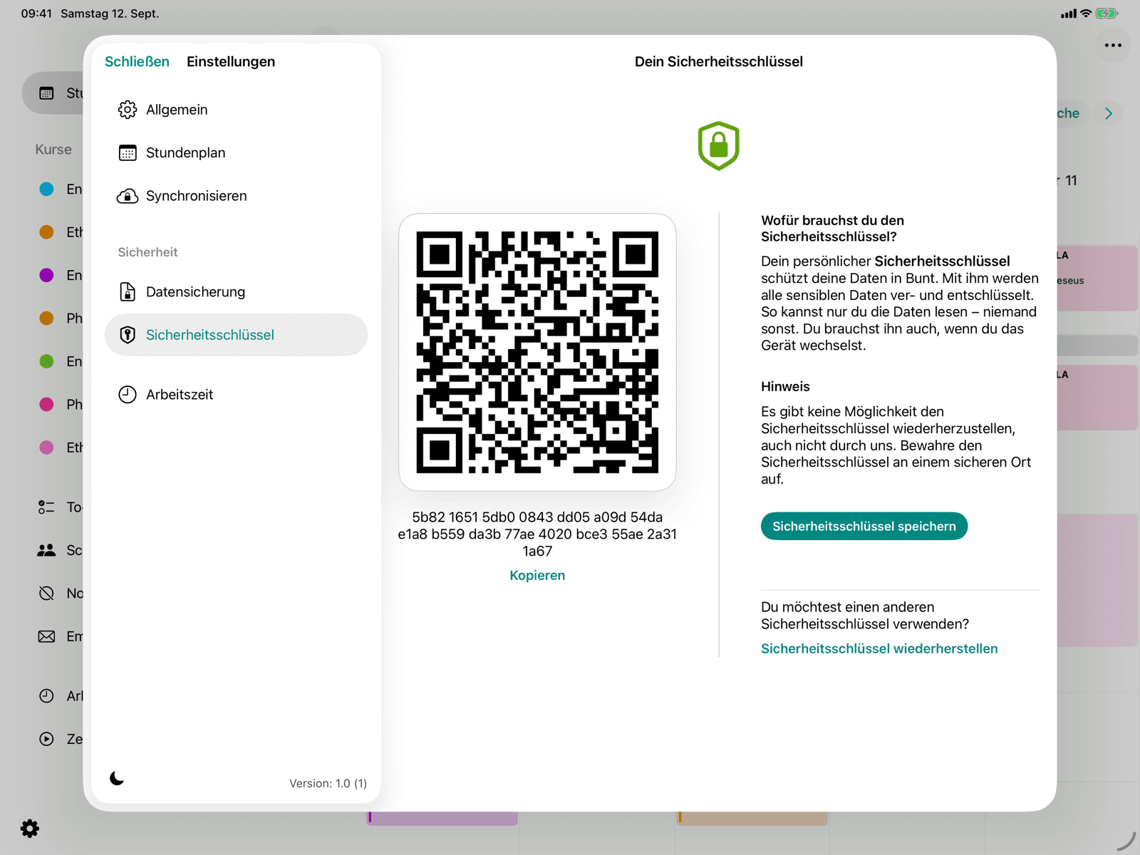Click the Synchronisieren cloud lock icon
The height and width of the screenshot is (855, 1140).
pos(128,196)
